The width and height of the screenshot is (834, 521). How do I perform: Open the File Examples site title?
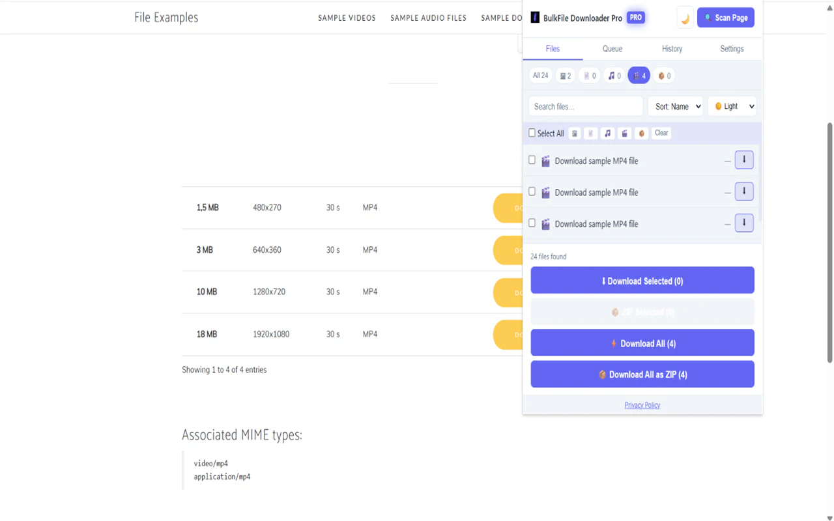coord(166,18)
